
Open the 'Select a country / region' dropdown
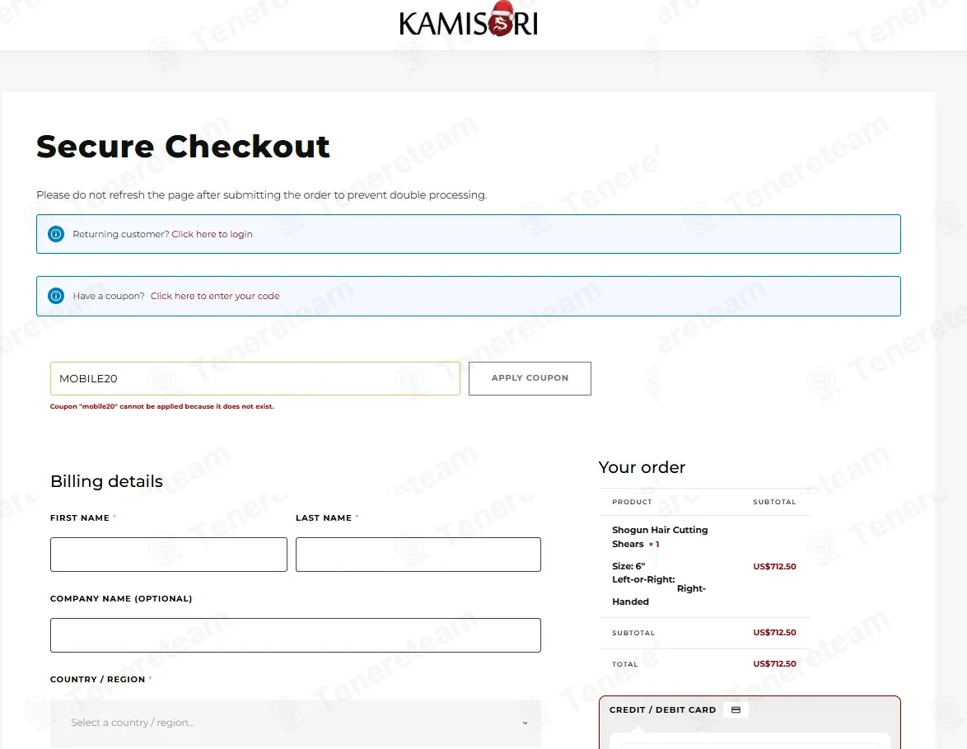tap(296, 723)
